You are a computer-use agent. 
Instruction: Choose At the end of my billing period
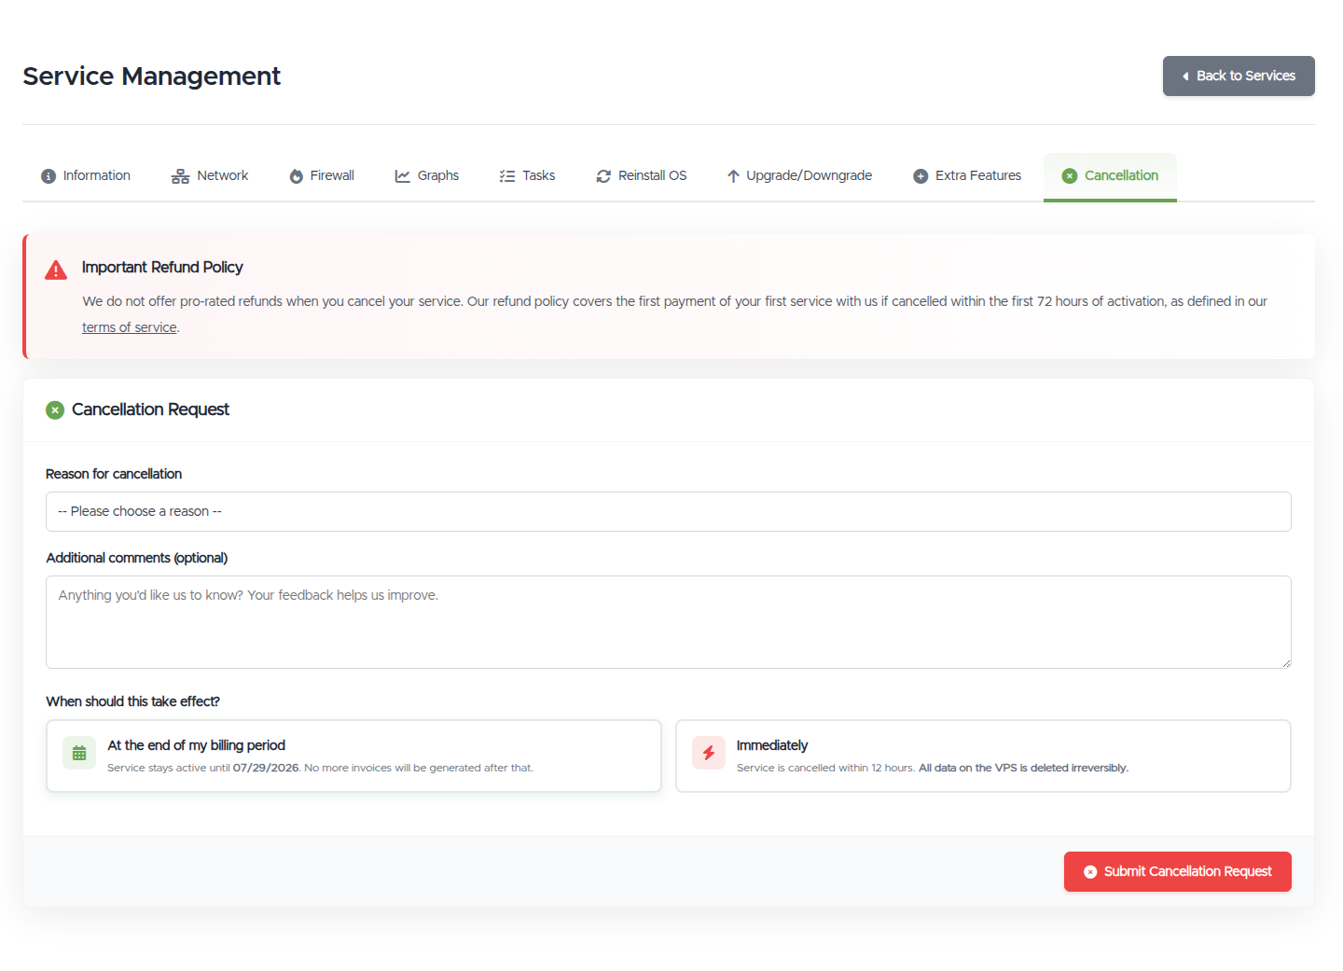(353, 756)
